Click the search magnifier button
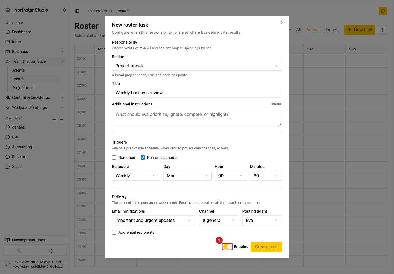 [19, 251]
